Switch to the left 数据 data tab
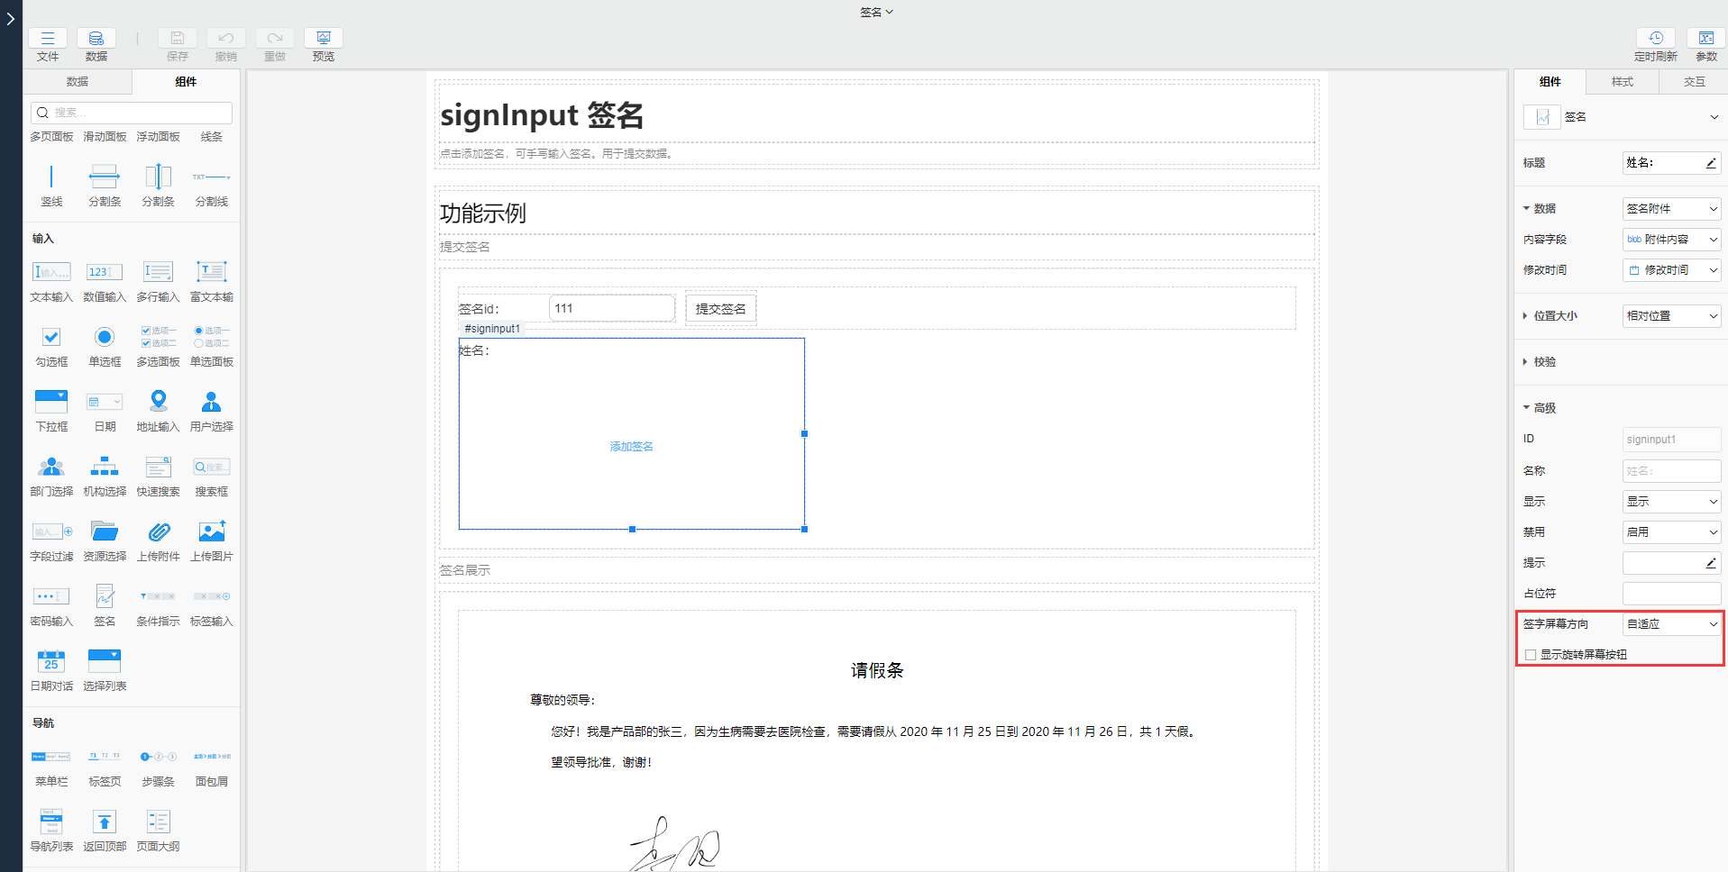Screen dimensions: 1728x872 [x=78, y=81]
